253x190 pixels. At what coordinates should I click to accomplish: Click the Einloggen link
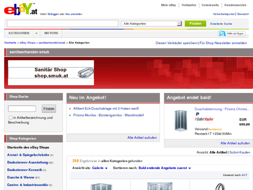53,14
